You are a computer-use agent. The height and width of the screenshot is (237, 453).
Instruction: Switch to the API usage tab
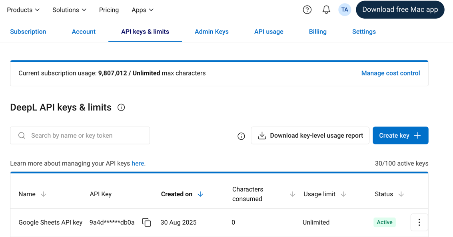click(x=269, y=32)
